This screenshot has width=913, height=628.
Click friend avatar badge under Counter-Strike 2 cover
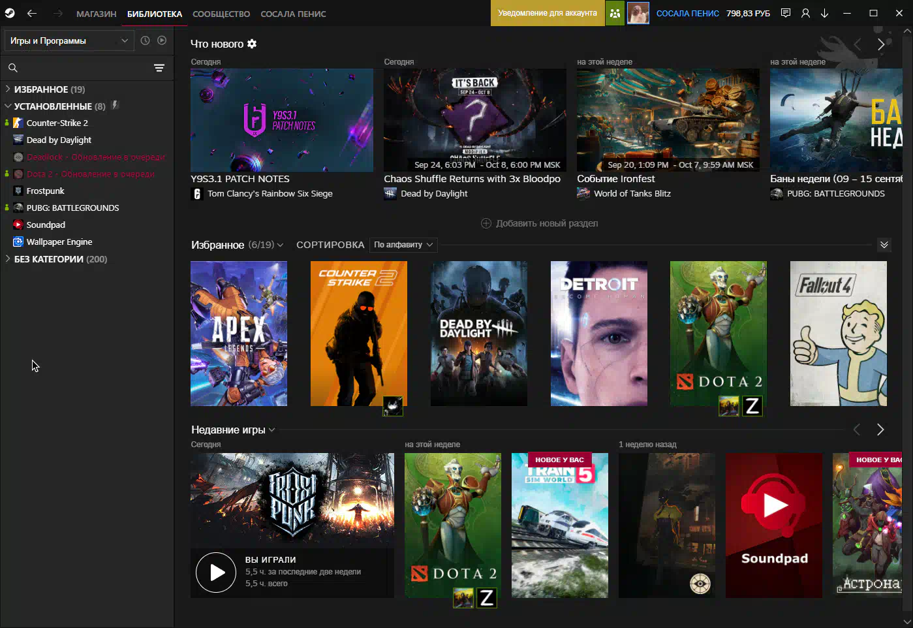[x=393, y=406]
